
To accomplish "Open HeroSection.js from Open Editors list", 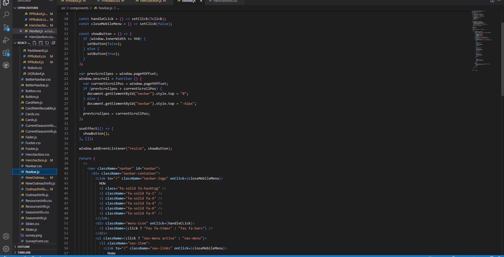I will [x=35, y=25].
